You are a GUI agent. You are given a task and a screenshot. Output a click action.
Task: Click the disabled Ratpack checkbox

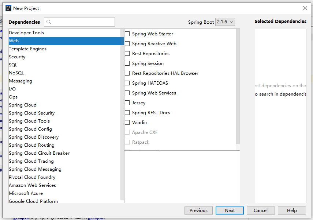click(x=127, y=142)
